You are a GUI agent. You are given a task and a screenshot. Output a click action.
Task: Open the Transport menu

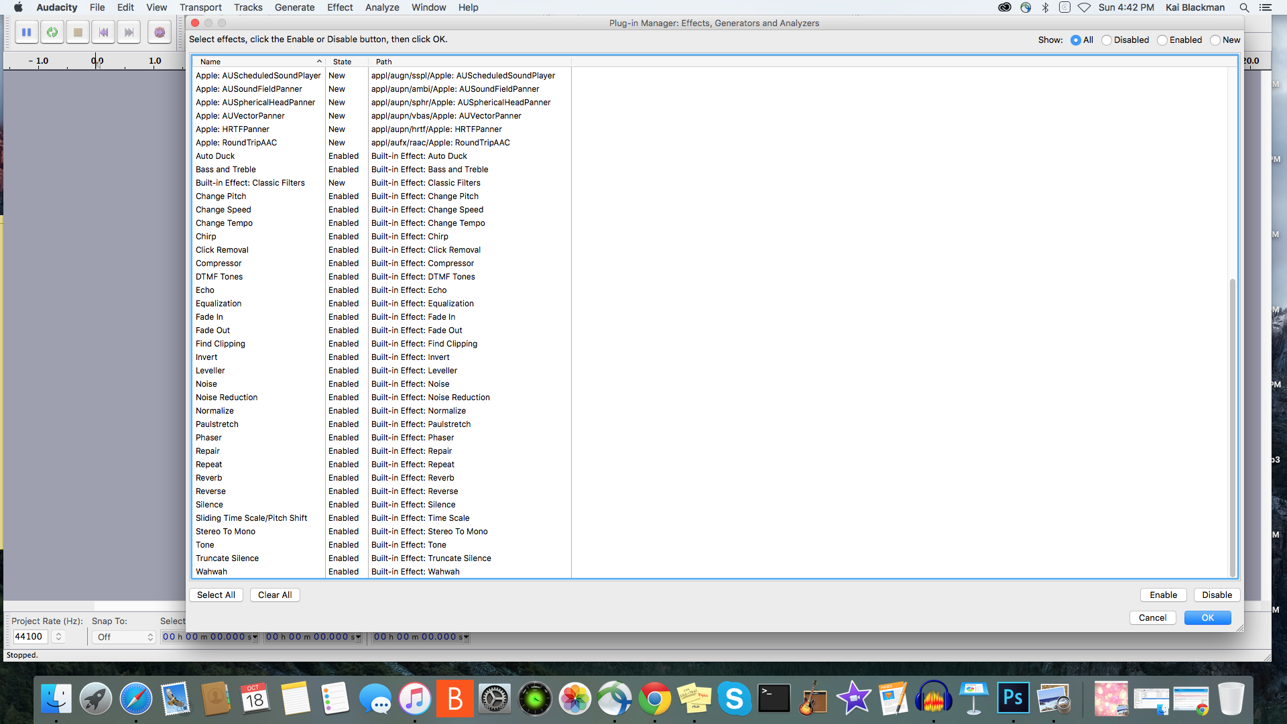[200, 7]
